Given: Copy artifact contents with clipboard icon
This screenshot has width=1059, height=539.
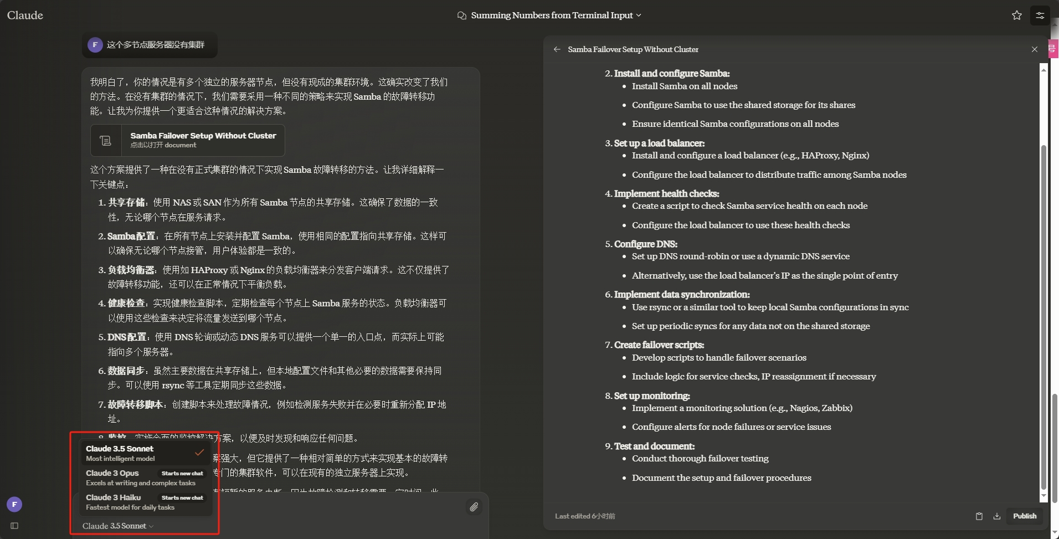Looking at the screenshot, I should click(979, 516).
